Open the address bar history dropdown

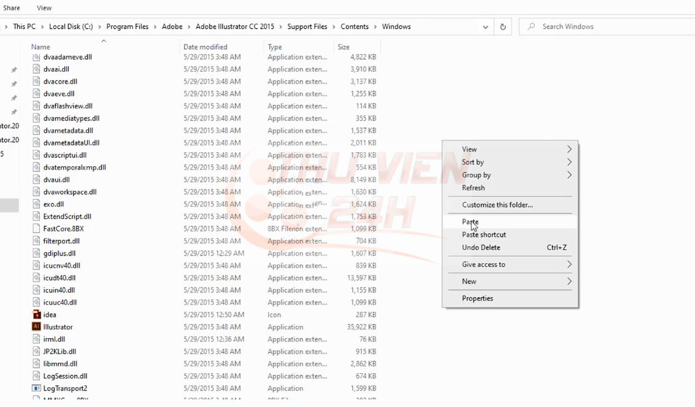tap(485, 27)
